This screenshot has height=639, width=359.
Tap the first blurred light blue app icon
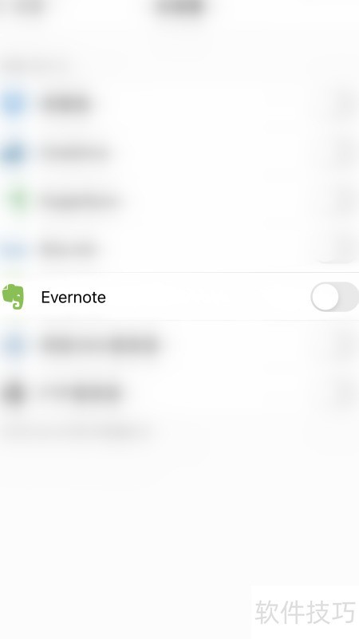point(14,104)
